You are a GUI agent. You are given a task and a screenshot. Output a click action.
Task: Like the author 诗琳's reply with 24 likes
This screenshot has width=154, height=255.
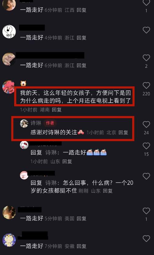[146, 124]
